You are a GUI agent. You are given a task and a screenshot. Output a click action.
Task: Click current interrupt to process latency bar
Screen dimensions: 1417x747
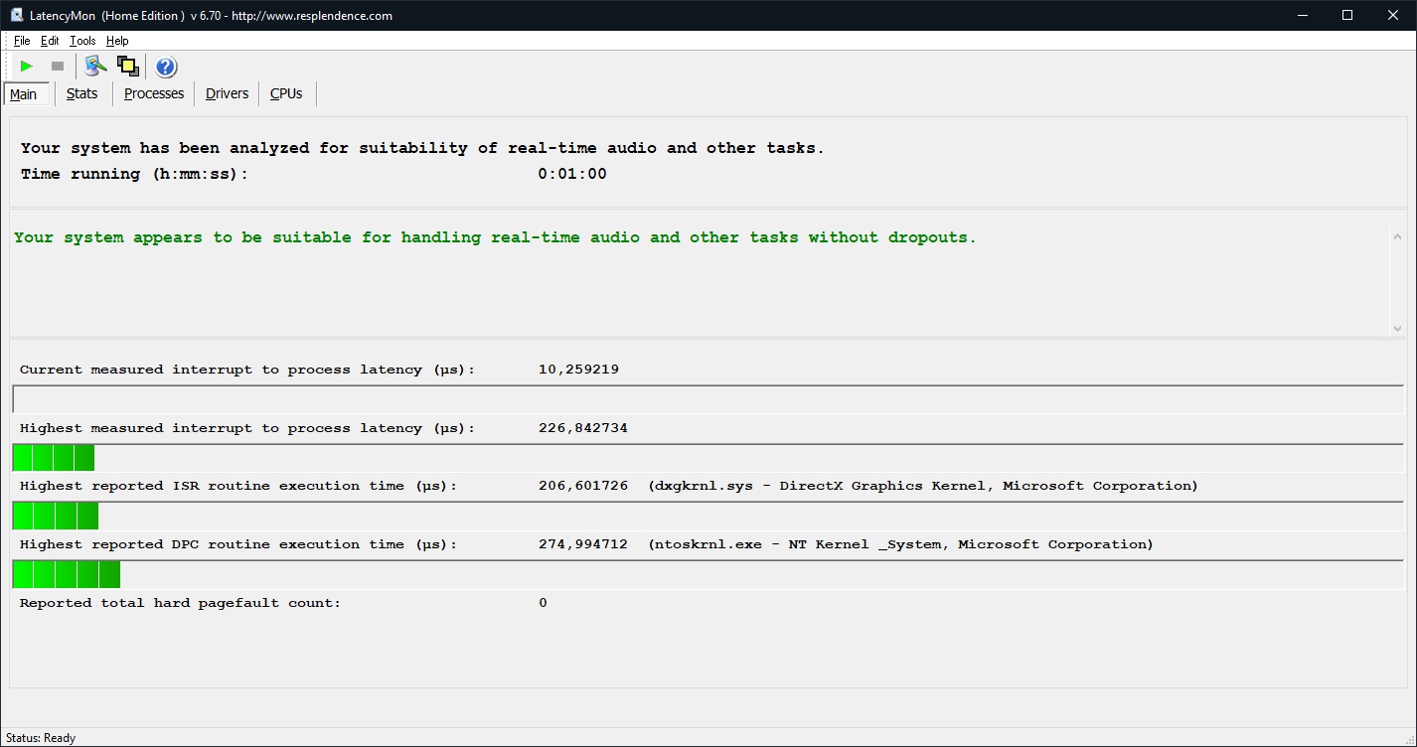pos(708,399)
